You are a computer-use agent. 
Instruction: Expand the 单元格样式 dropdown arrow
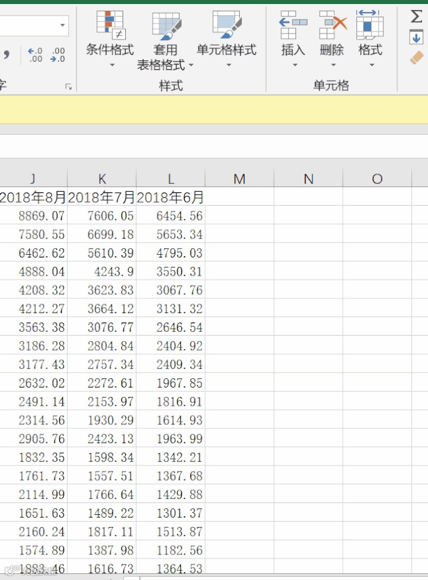tap(229, 65)
